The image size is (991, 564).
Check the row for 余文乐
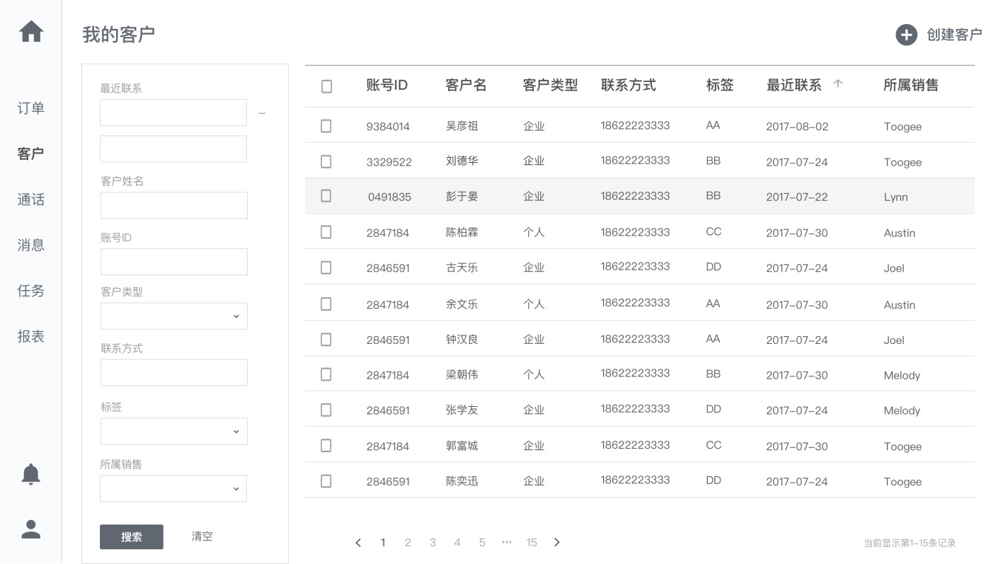point(326,304)
